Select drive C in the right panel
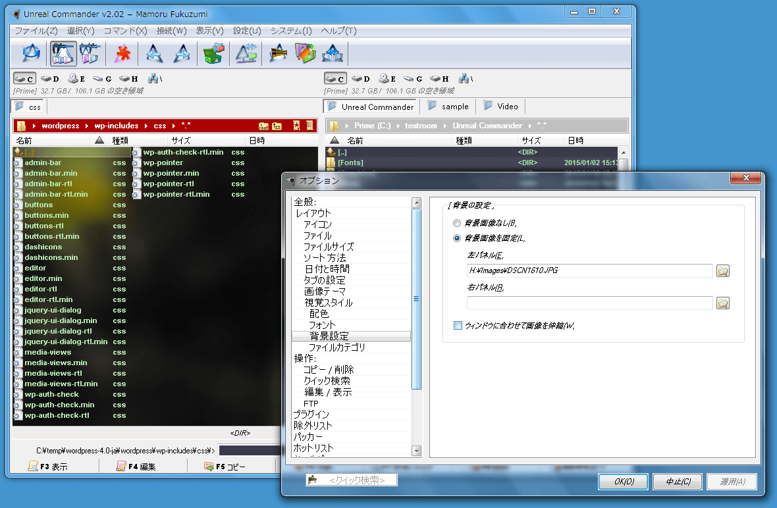The width and height of the screenshot is (777, 508). pos(335,79)
